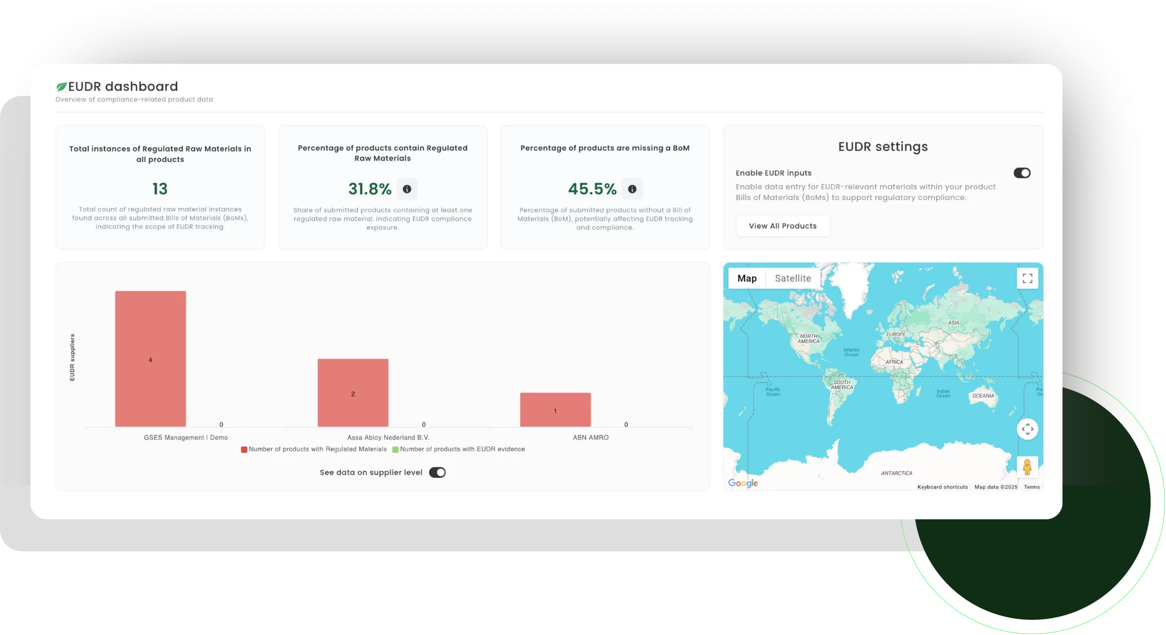
Task: Click the map camera pan control
Action: click(x=1027, y=429)
